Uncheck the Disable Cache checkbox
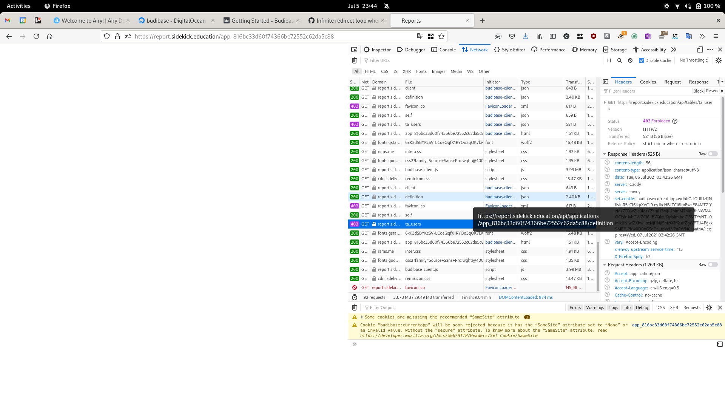 (x=641, y=60)
